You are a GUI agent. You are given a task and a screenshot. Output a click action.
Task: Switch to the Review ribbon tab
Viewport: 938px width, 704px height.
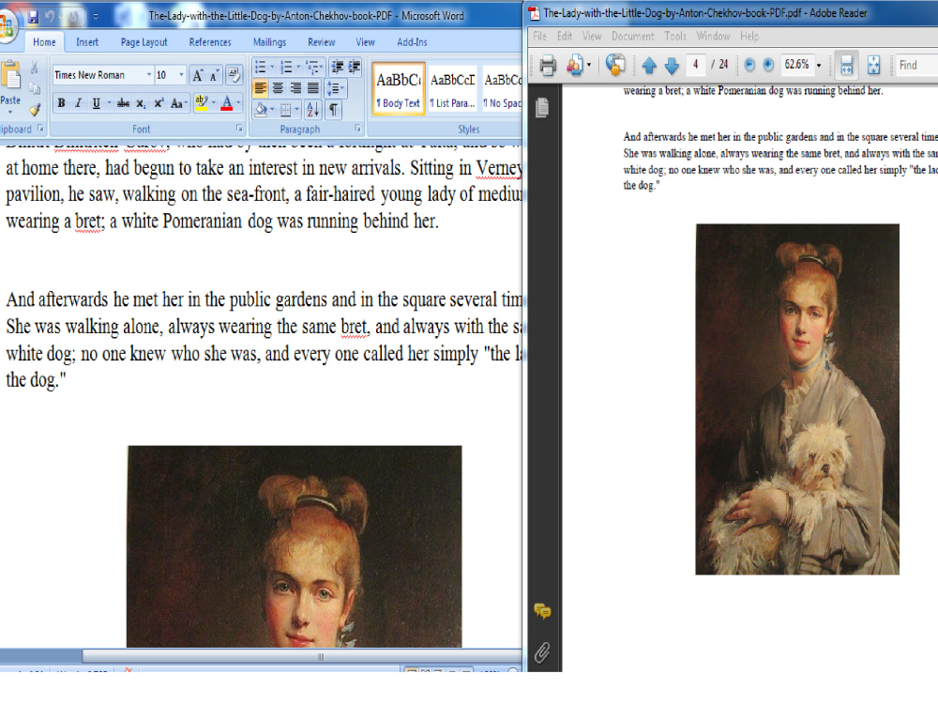(321, 42)
